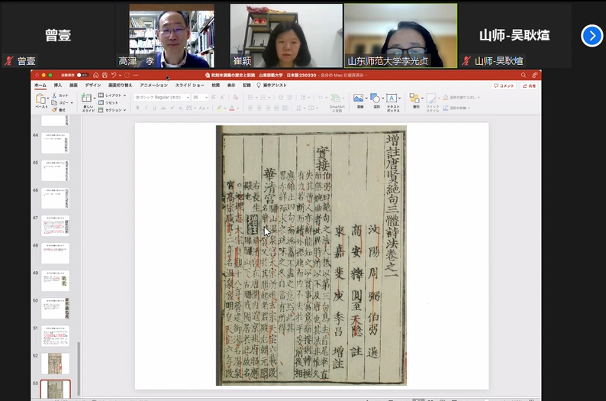Click the search magnifier icon in title bar
The width and height of the screenshot is (606, 401).
[523, 75]
